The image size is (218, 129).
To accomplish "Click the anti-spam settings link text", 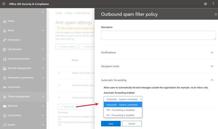I will pos(65,39).
